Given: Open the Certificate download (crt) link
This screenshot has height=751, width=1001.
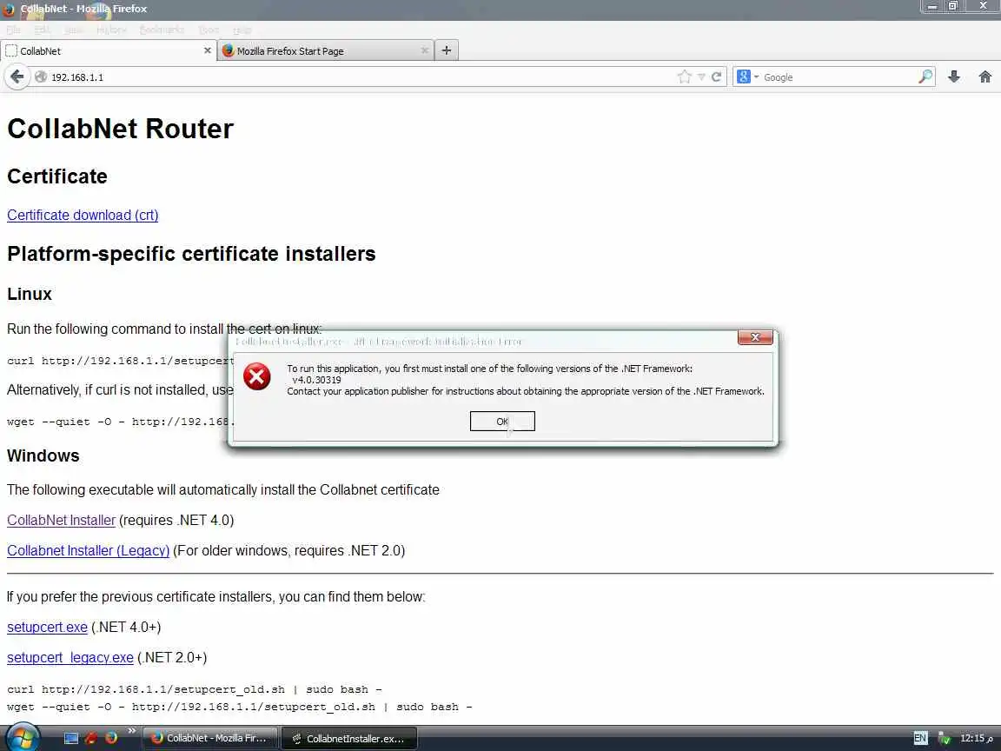Looking at the screenshot, I should 83,216.
